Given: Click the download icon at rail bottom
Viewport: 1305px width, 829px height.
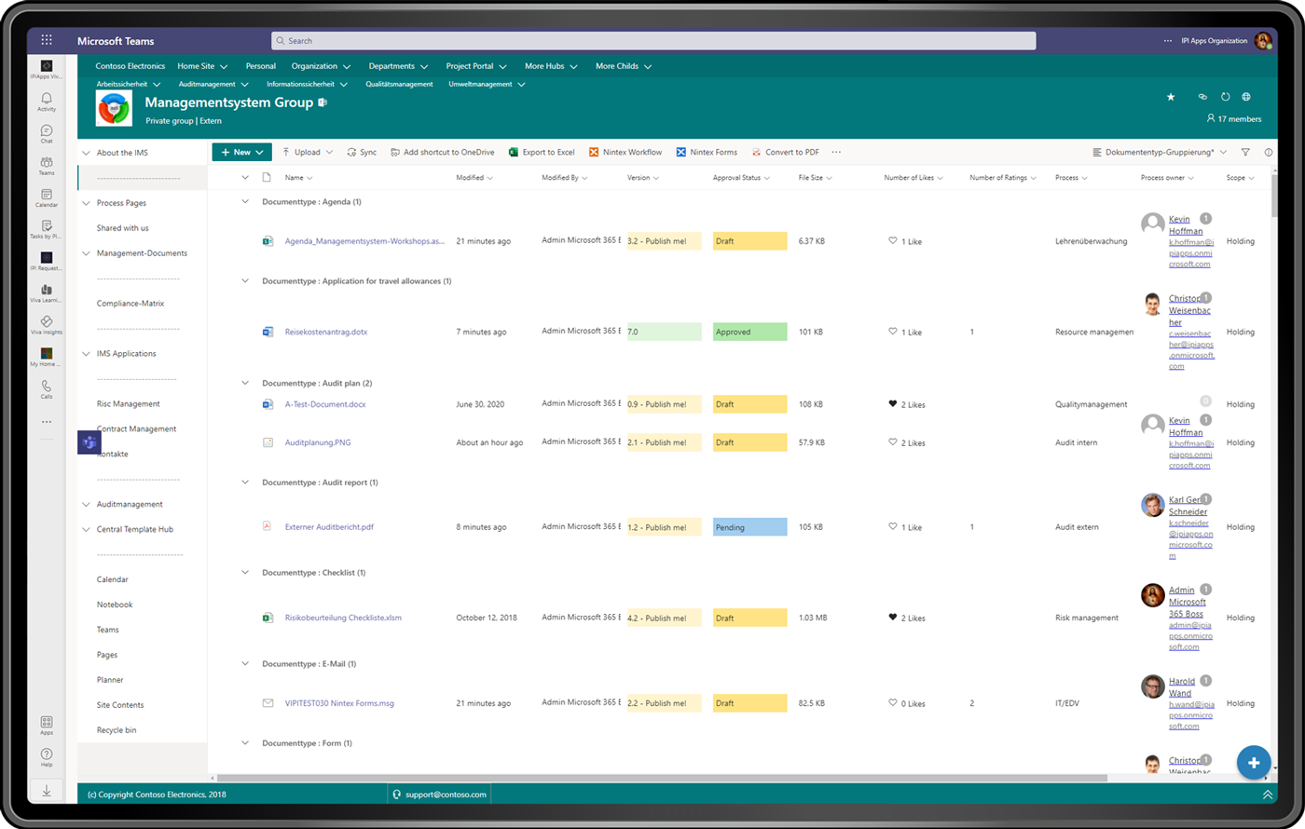Looking at the screenshot, I should click(x=47, y=790).
